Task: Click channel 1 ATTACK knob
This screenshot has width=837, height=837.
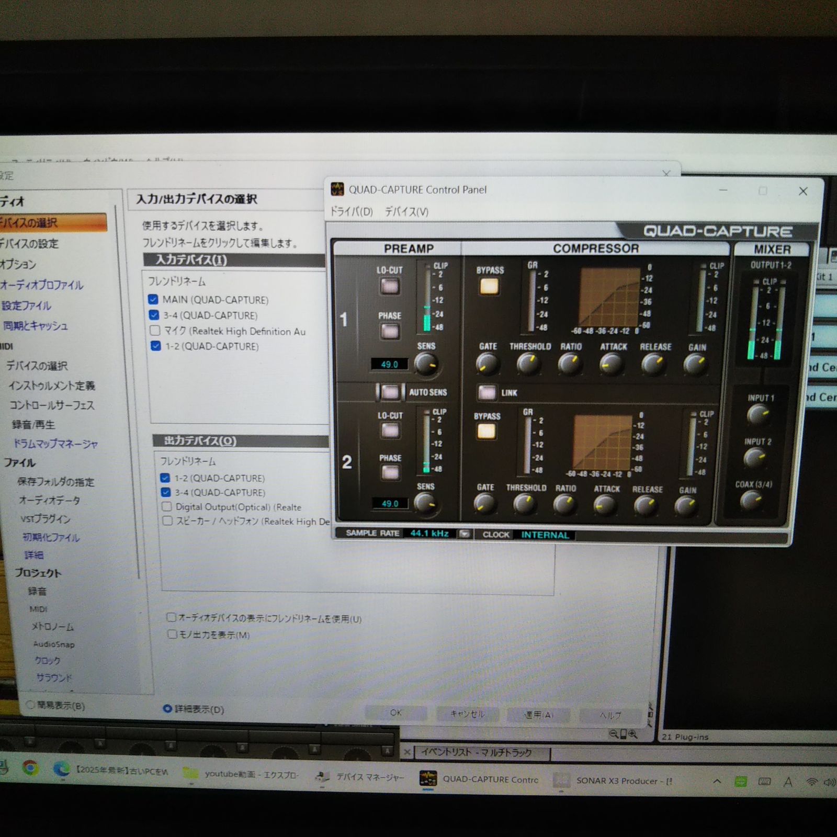Action: coord(612,364)
